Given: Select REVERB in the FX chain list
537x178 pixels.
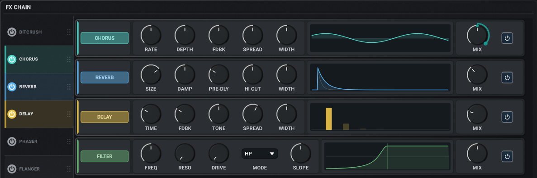Looking at the screenshot, I should [39, 87].
